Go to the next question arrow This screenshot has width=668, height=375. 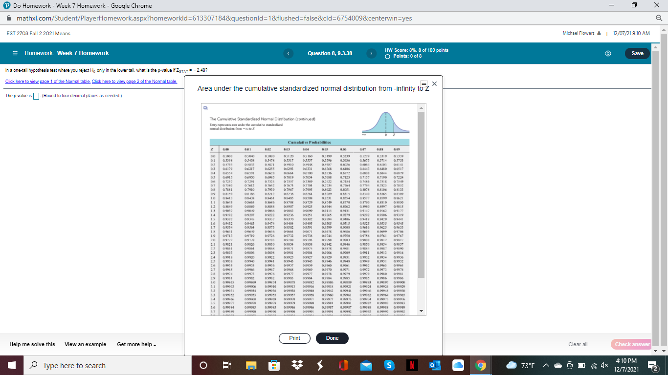(x=372, y=53)
